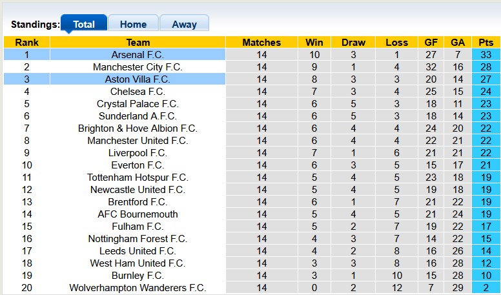
Task: Open Brighton & Hove Albion F.C.
Action: pos(138,128)
